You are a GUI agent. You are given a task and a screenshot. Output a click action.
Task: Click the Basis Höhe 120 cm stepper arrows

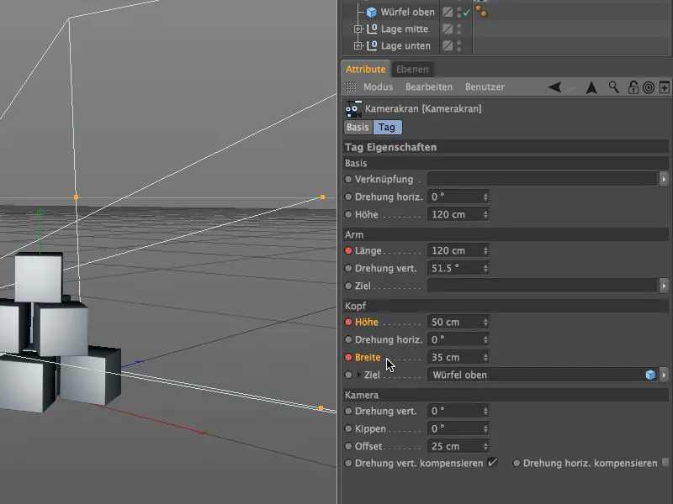coord(485,214)
